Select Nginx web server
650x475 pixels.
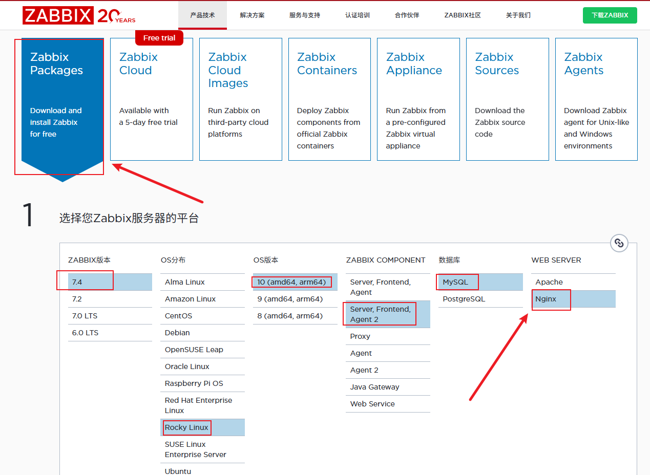click(x=574, y=299)
